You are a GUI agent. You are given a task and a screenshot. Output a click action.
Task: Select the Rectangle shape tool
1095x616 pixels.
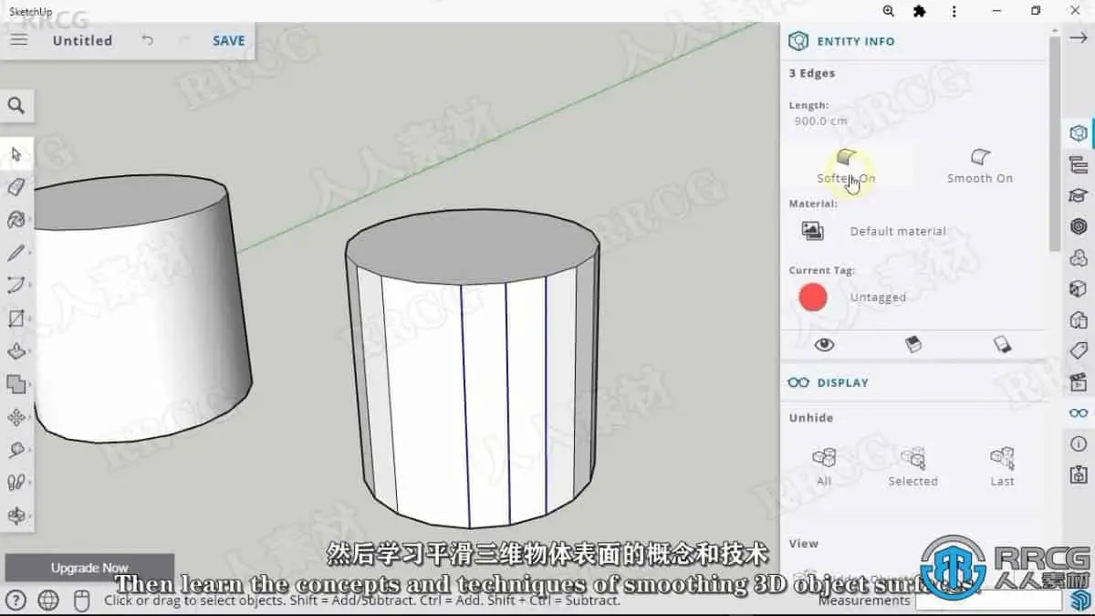tap(16, 318)
